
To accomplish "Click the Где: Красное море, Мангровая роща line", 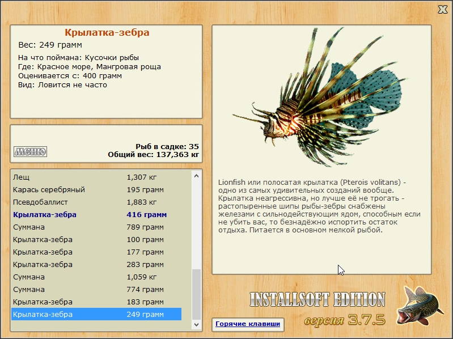I will [x=90, y=67].
